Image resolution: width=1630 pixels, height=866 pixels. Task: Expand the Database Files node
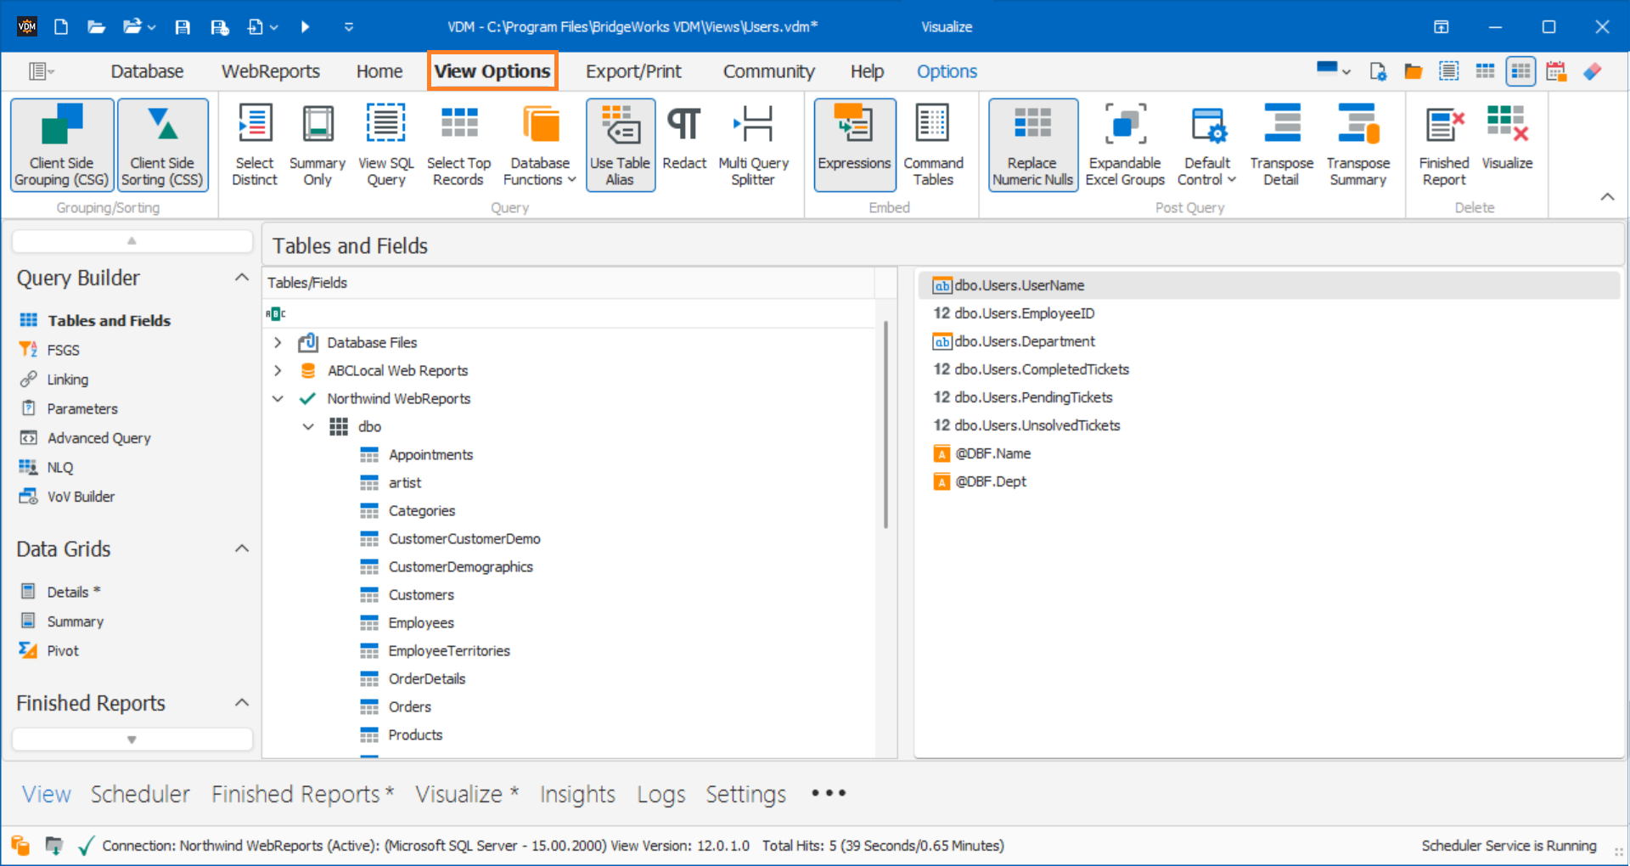(x=277, y=342)
